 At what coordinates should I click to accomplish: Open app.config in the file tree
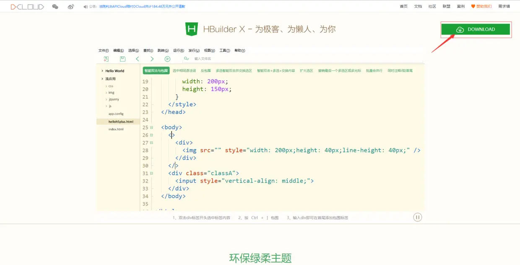(x=116, y=114)
